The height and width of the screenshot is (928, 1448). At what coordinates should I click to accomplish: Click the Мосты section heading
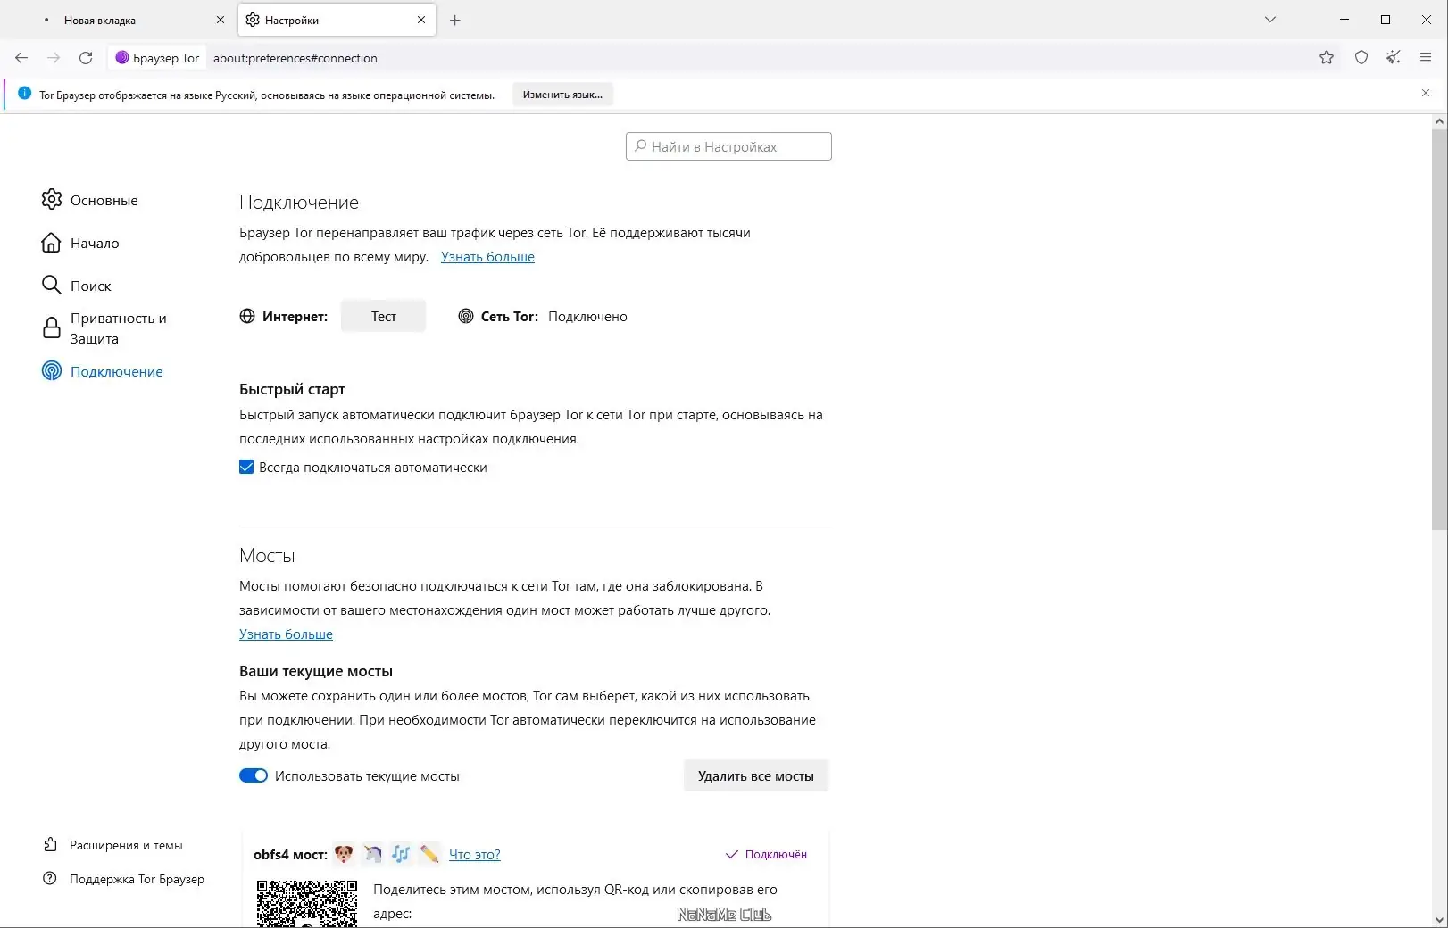click(267, 556)
